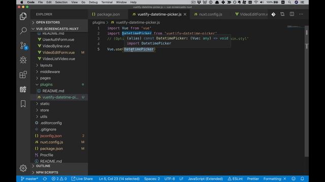Toggle Formatting status bar item
Image resolution: width=325 pixels, height=182 pixels.
tap(275, 178)
